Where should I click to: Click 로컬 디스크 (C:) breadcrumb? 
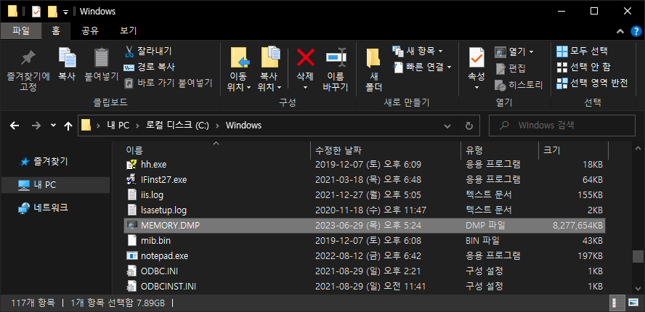click(177, 126)
